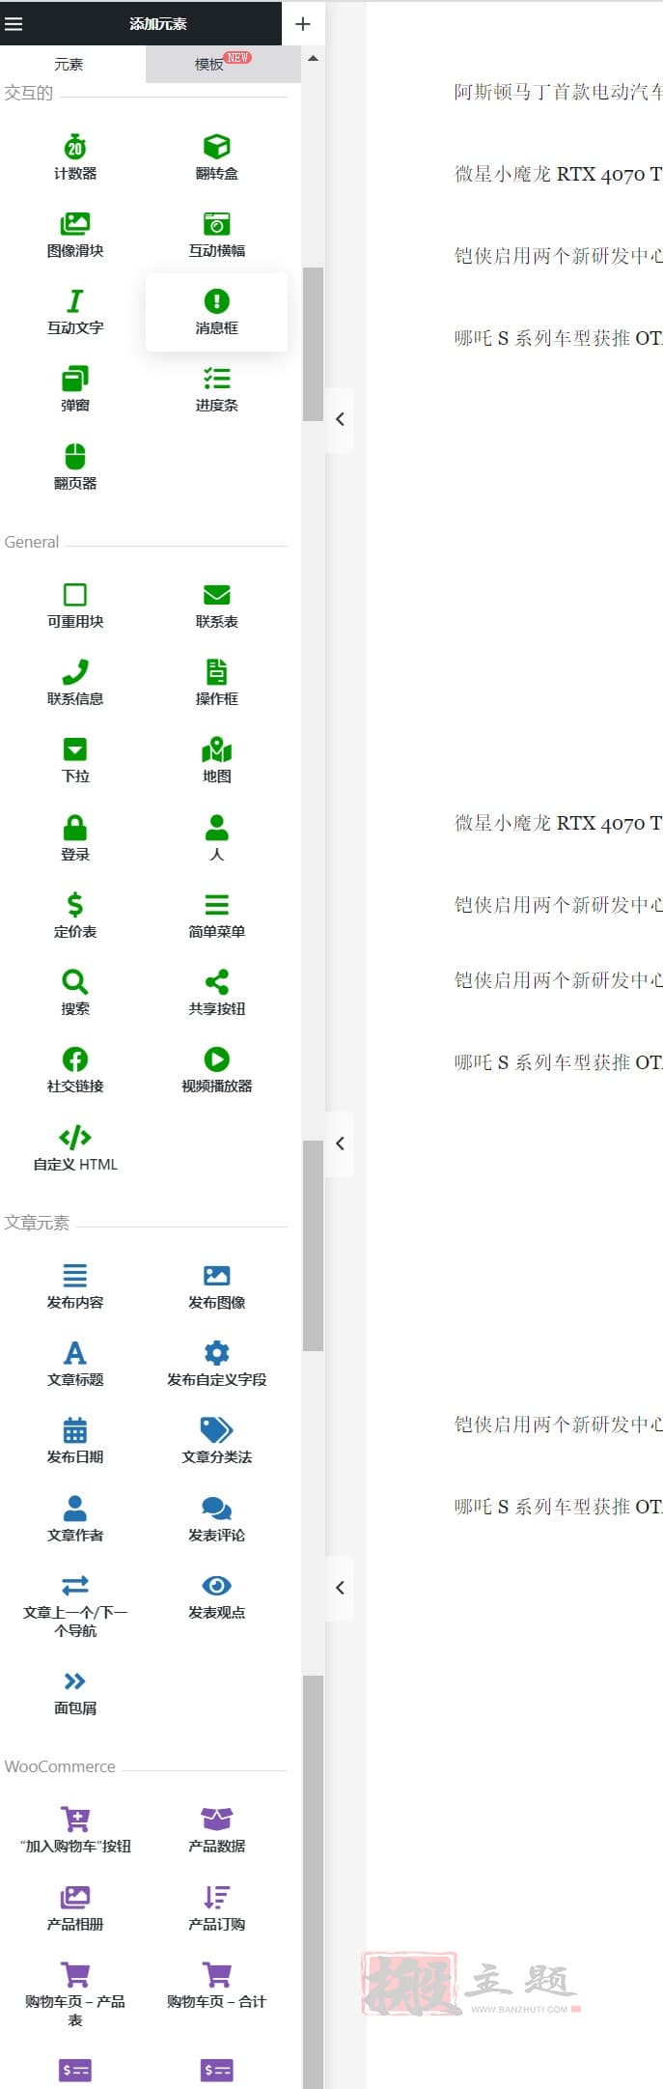The image size is (663, 2089).
Task: Switch to the 模板 tab
Action: [223, 64]
